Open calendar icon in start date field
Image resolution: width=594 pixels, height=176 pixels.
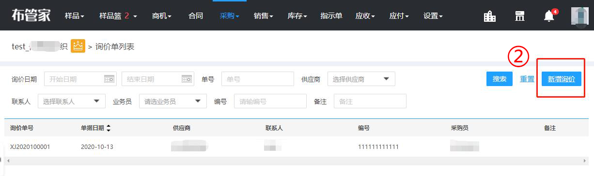[x=109, y=79]
